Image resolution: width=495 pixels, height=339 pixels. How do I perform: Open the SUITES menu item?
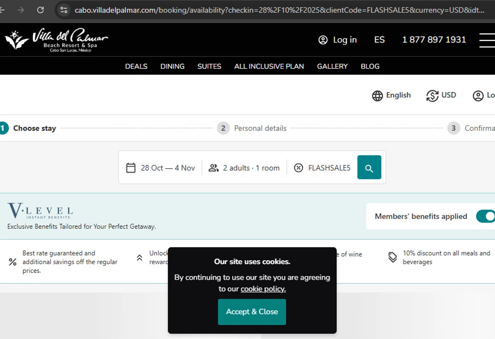(x=209, y=66)
